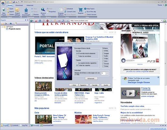Open the address bar URL dropdown
Screen dimensions: 167x130
click(x=161, y=20)
